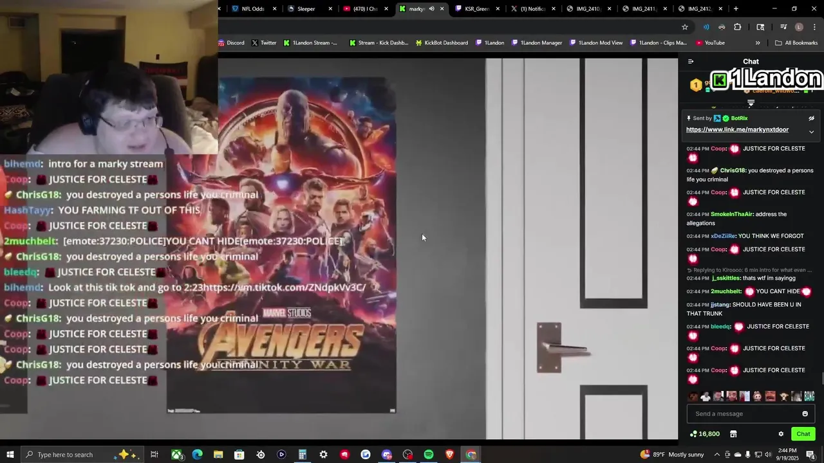Open the All Bookmarks folder

click(796, 43)
